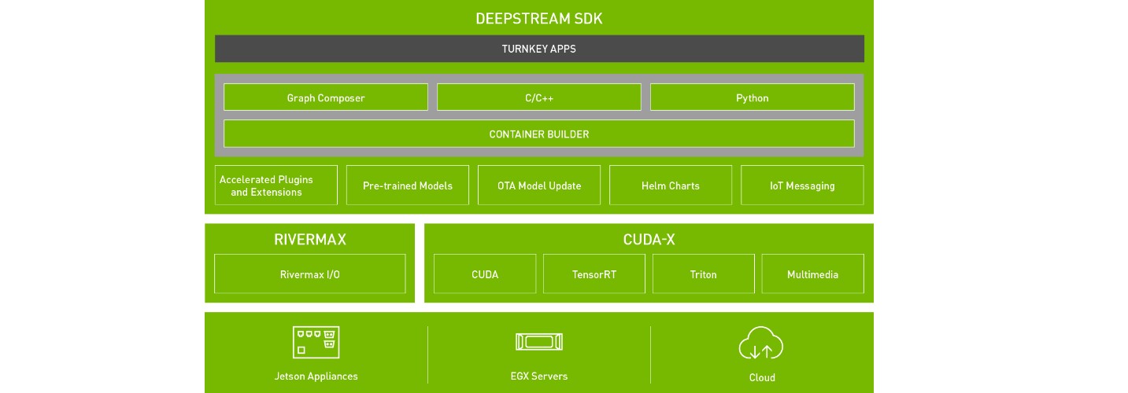Click the Container Builder bar
This screenshot has width=1128, height=393.
coord(539,134)
